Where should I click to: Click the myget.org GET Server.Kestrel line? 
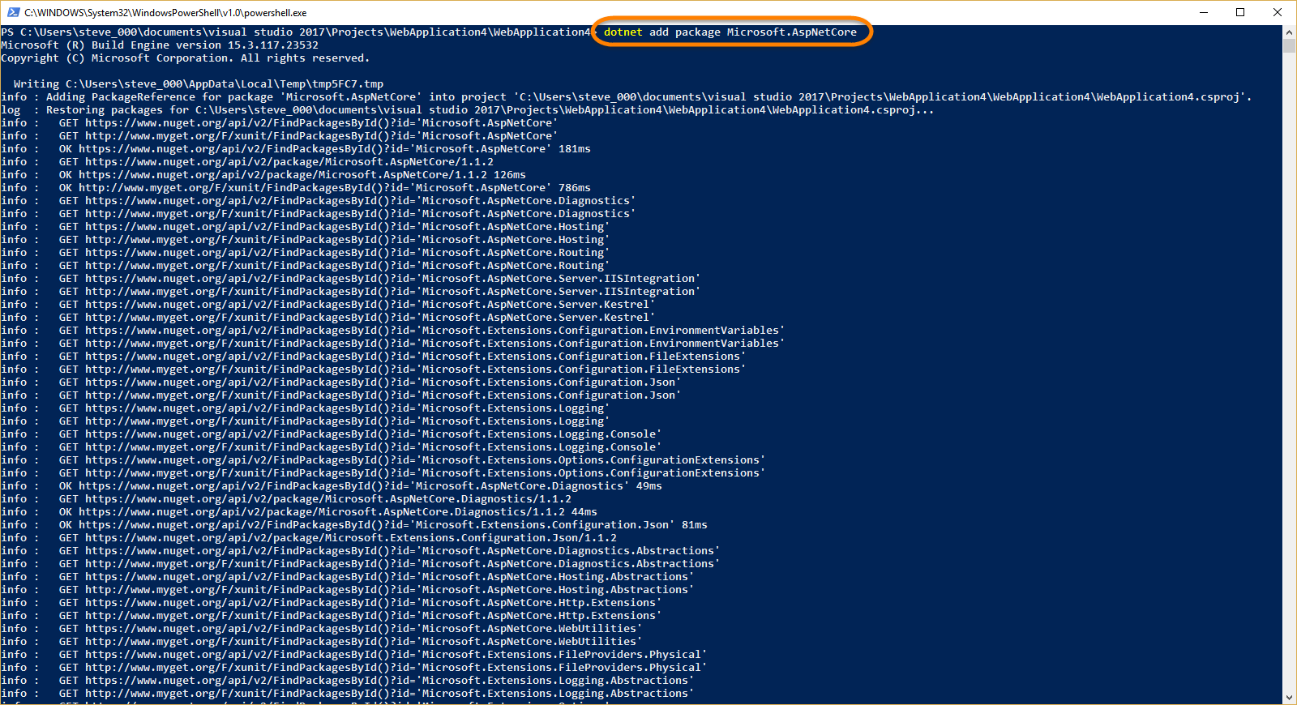click(x=328, y=318)
